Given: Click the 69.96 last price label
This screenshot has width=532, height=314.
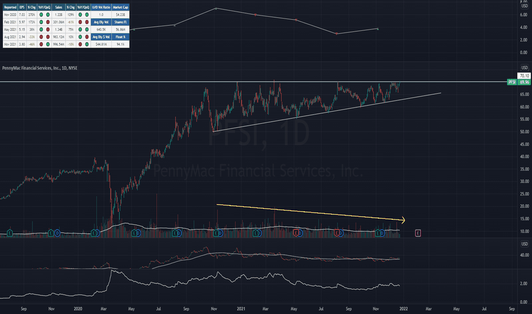Looking at the screenshot, I should pyautogui.click(x=524, y=82).
